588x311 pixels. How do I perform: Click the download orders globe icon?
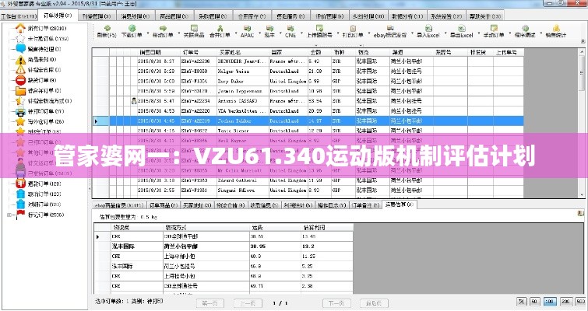(132, 28)
